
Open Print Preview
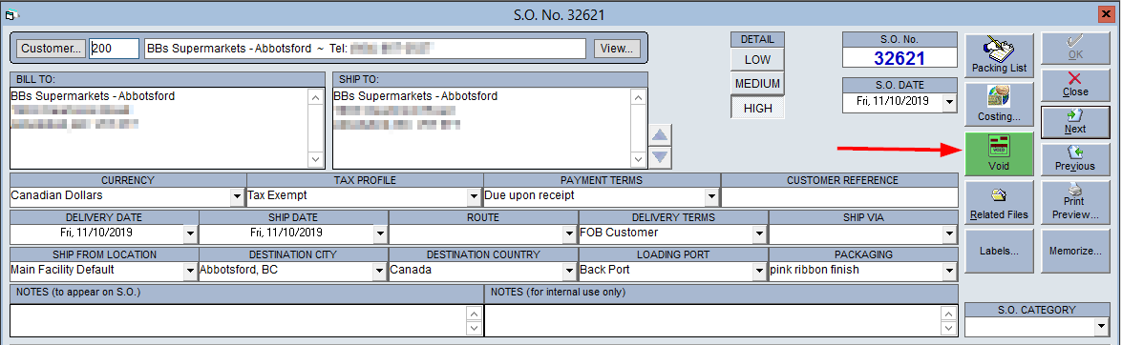(x=1075, y=202)
